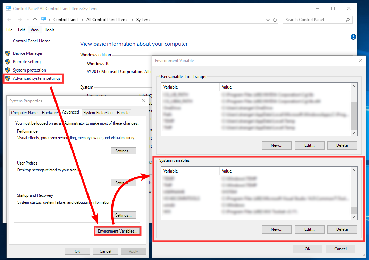Viewport: 369px width, 260px height.
Task: Click the back arrow in Control Panel
Action: (9, 20)
